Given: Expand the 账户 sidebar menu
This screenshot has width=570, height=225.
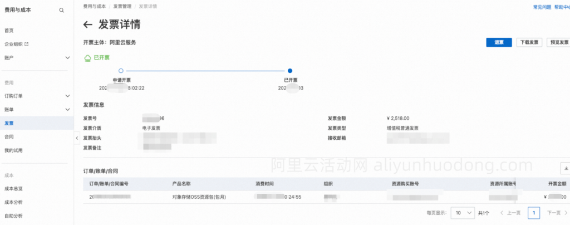Looking at the screenshot, I should [x=67, y=57].
